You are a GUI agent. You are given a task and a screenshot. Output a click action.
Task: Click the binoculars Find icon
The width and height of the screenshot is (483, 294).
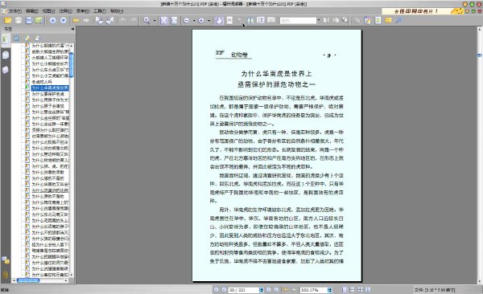click(250, 21)
